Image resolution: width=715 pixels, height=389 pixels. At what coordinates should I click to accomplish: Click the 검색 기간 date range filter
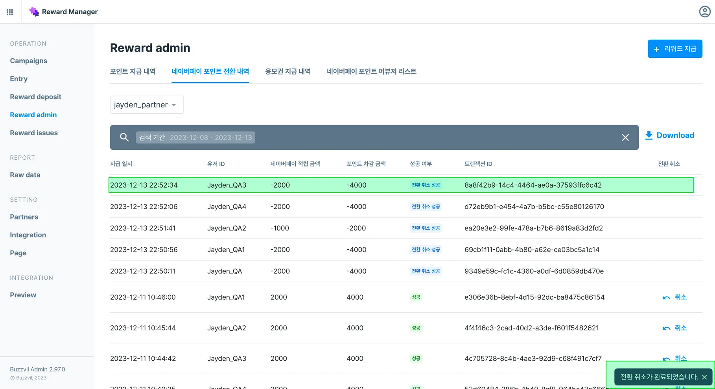(x=195, y=137)
